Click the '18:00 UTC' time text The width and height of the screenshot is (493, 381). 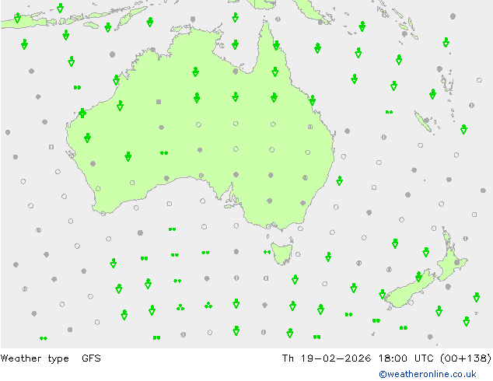tap(406, 358)
